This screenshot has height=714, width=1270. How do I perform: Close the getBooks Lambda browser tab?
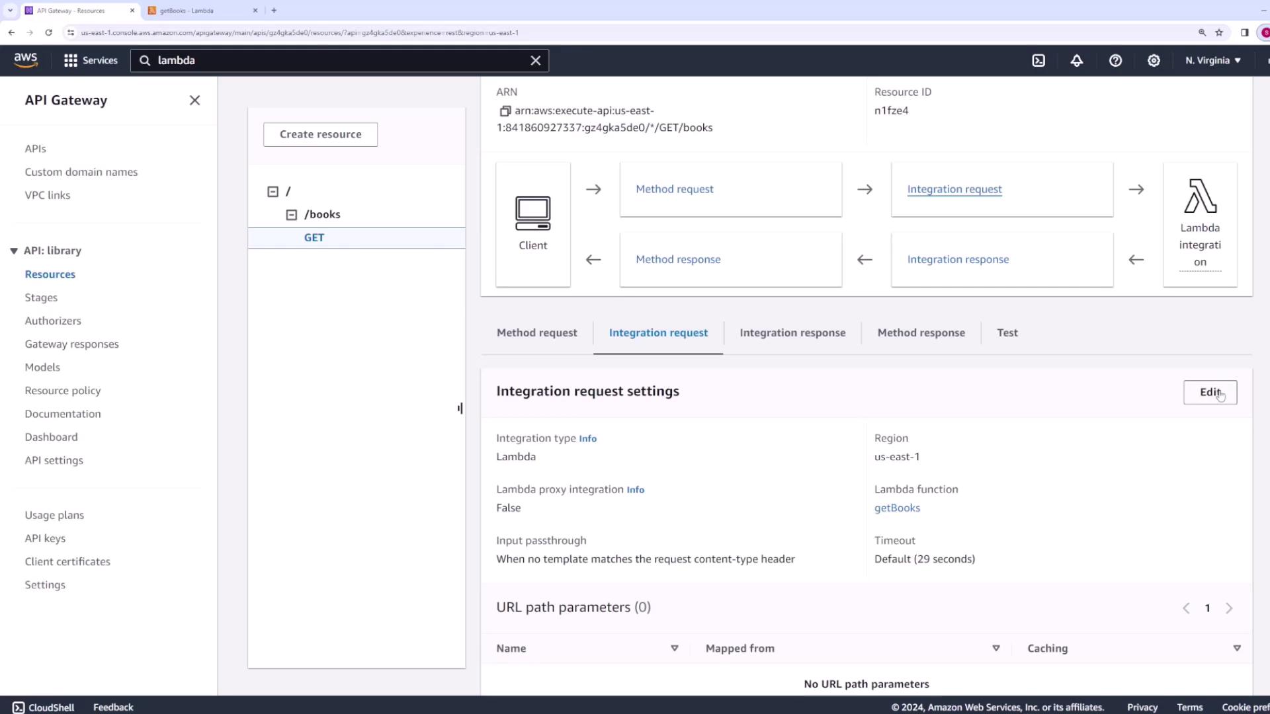tap(255, 11)
